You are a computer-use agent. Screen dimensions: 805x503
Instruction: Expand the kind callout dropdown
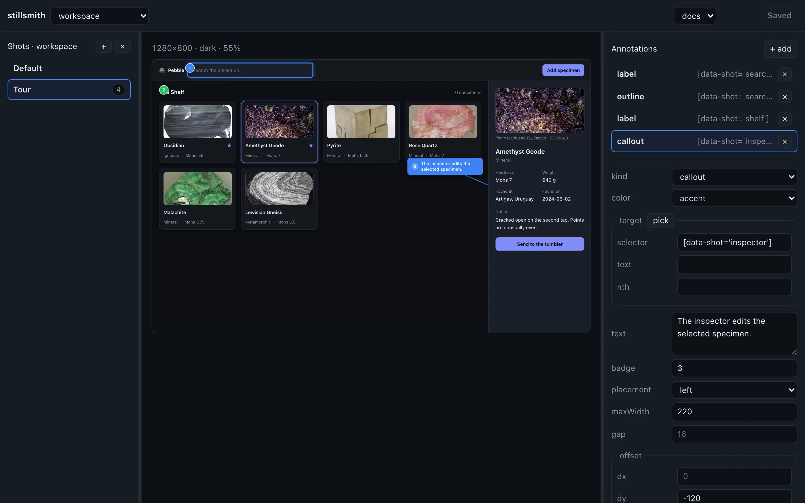pos(734,177)
